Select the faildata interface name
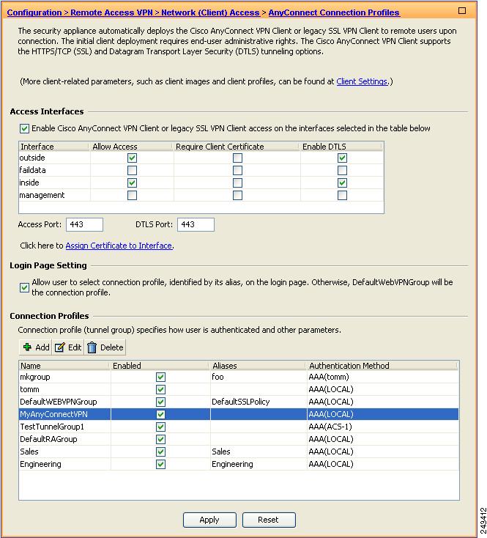The height and width of the screenshot is (538, 487). pos(32,170)
